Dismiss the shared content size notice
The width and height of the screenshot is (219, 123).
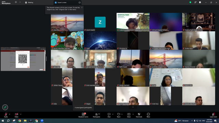[82, 8]
